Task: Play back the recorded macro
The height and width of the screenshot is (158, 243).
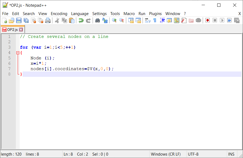Action: point(222,20)
